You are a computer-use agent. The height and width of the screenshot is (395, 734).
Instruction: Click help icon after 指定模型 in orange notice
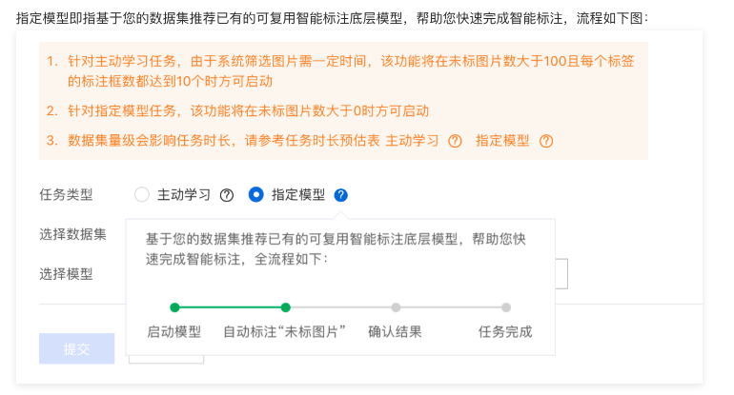pos(546,141)
